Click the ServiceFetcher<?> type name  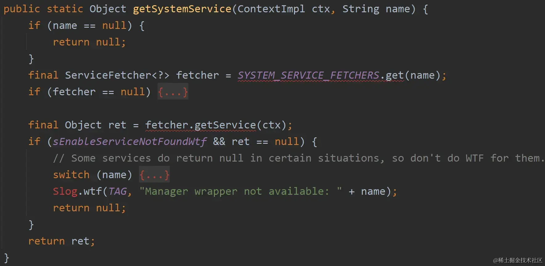[x=117, y=75]
